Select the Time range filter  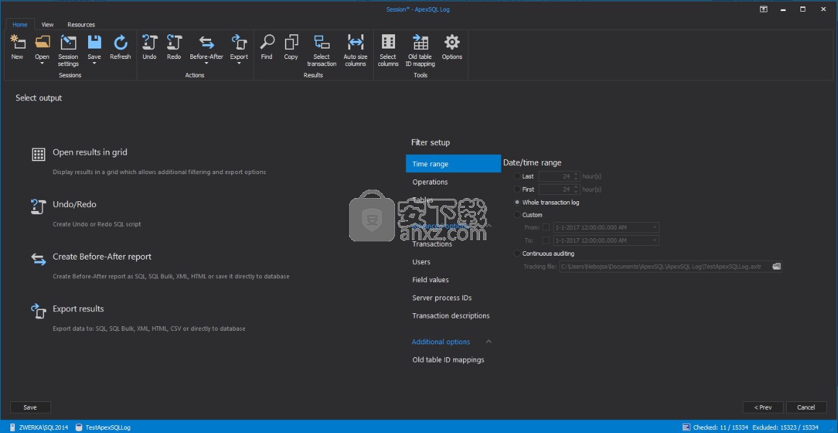[453, 164]
